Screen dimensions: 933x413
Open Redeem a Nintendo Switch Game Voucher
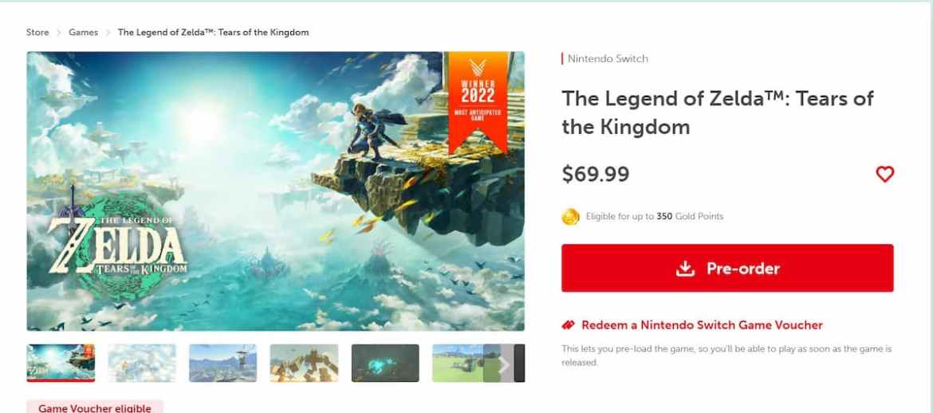pos(702,325)
